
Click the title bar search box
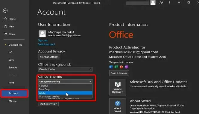[x=138, y=3]
